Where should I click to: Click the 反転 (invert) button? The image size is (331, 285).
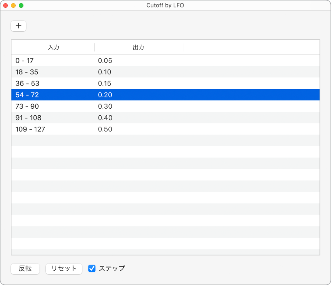tap(25, 269)
